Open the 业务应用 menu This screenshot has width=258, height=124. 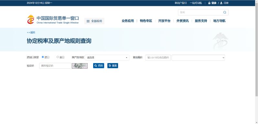coord(128,21)
